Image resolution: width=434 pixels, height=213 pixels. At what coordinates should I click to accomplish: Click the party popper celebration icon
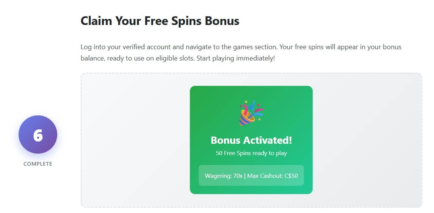pos(251,113)
